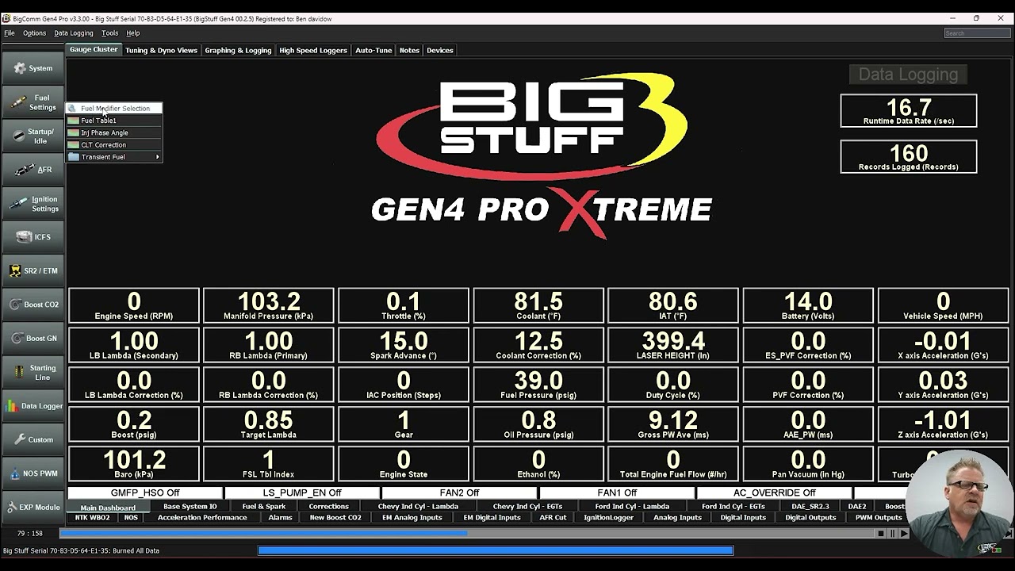The width and height of the screenshot is (1015, 571).
Task: Open the Help menu
Action: click(x=133, y=33)
